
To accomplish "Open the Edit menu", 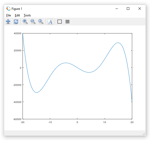I will point(17,15).
